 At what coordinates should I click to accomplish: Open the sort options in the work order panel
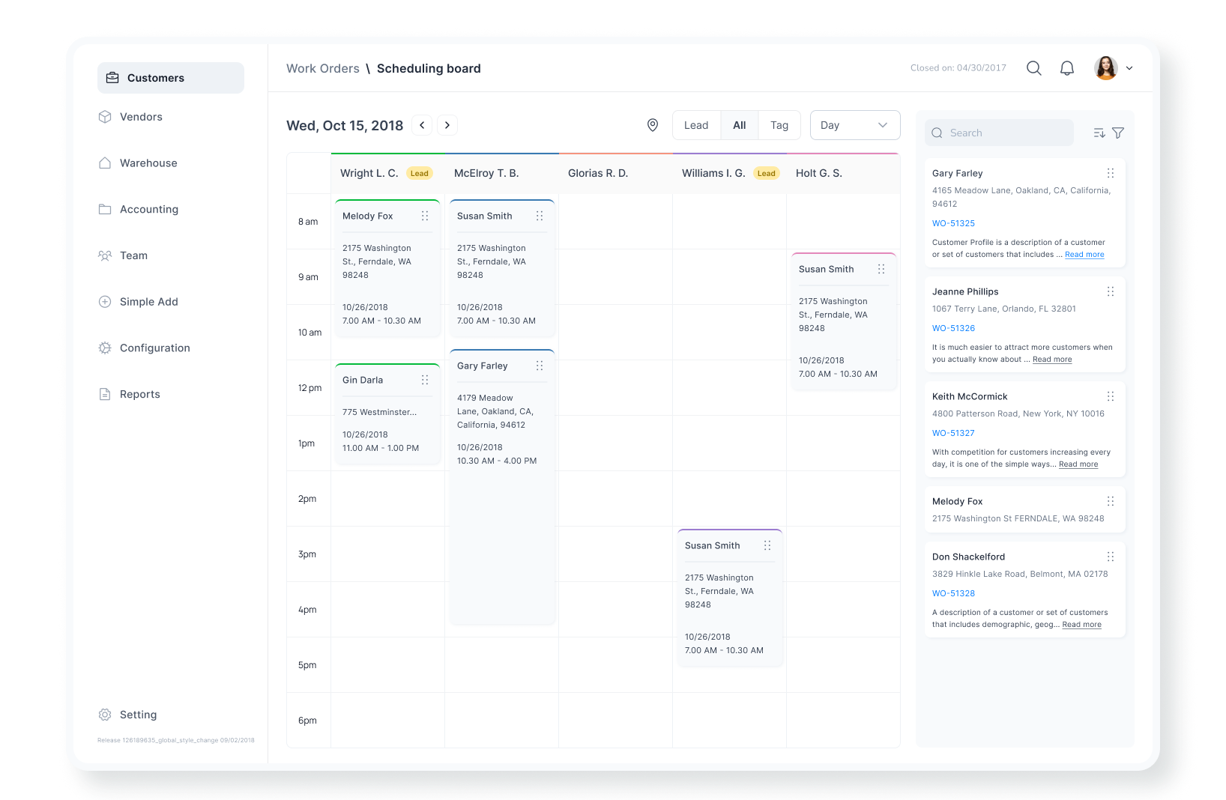point(1099,133)
